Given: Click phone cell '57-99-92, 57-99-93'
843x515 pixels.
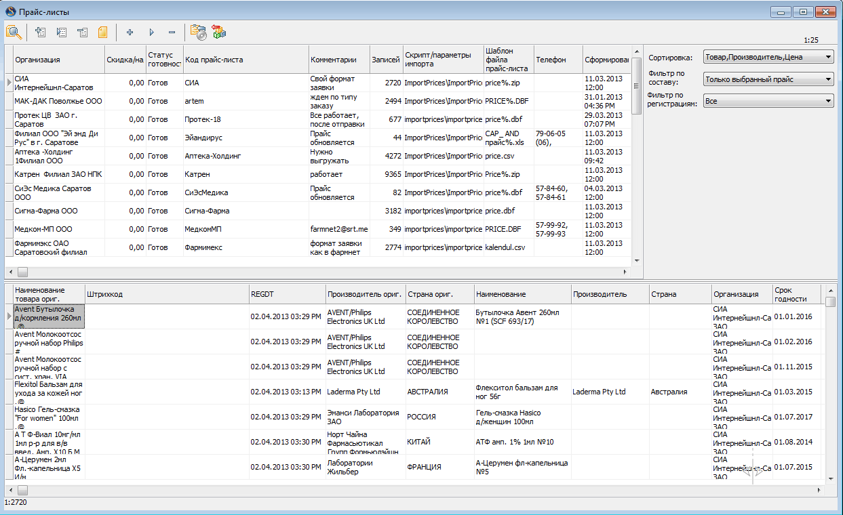Looking at the screenshot, I should (558, 229).
